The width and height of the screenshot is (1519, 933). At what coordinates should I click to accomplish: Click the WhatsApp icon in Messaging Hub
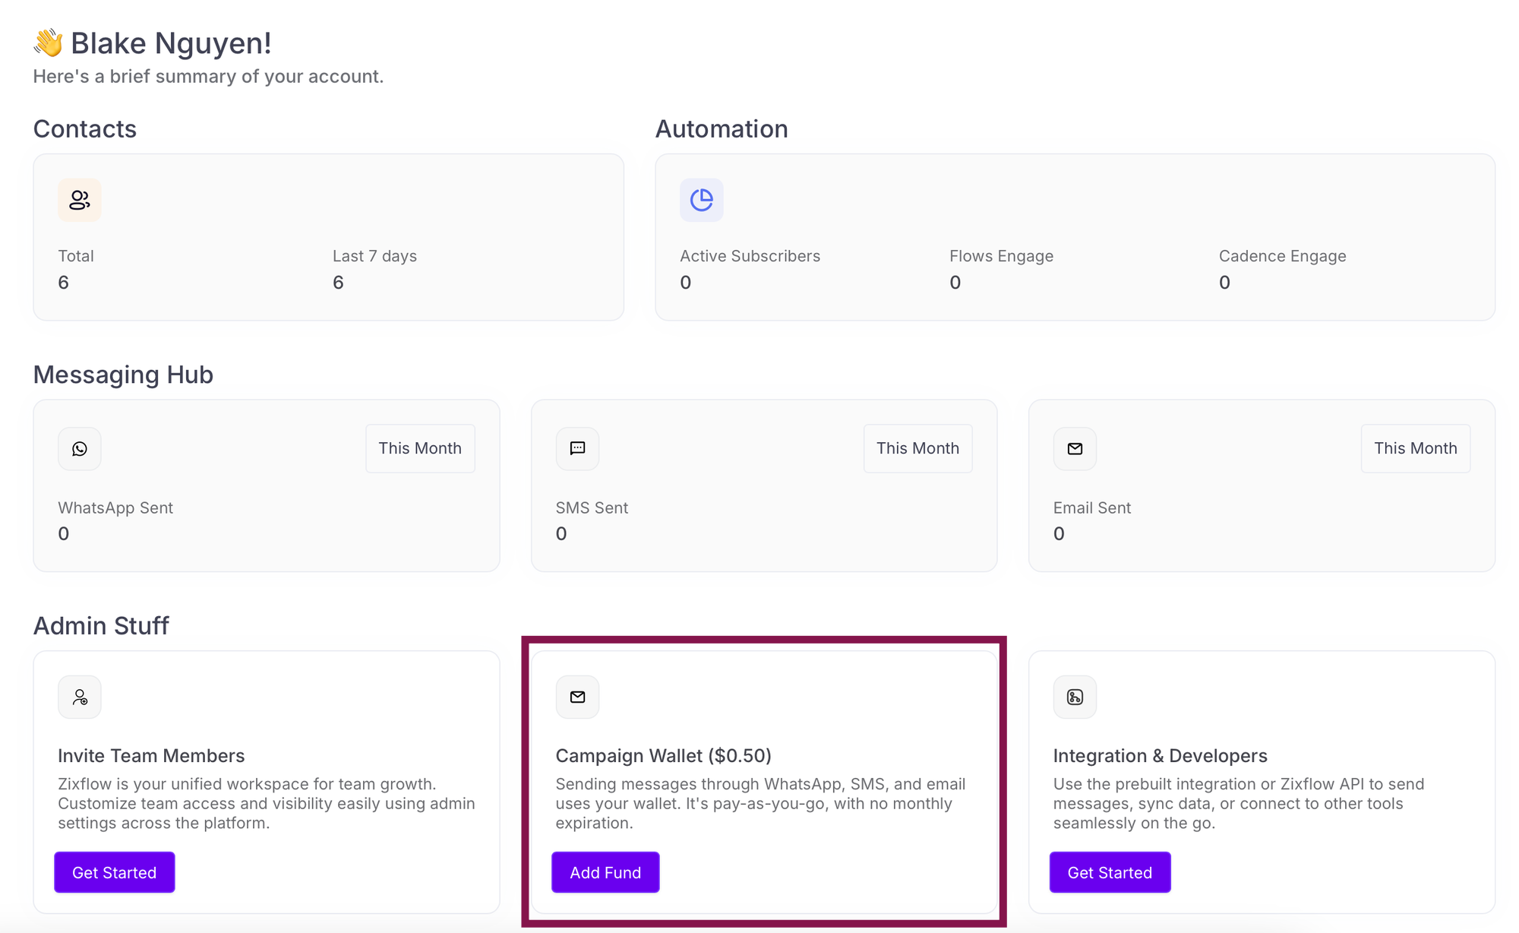pos(80,448)
